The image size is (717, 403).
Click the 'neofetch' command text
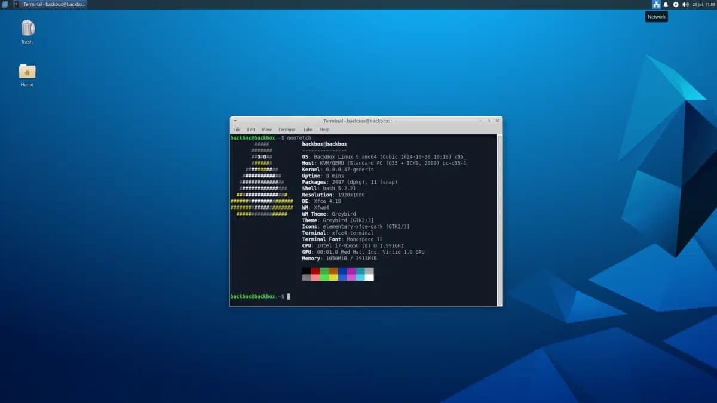(299, 138)
